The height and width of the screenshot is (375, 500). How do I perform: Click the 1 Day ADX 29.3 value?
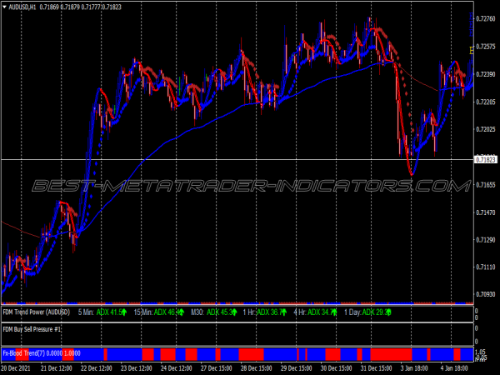(x=375, y=312)
